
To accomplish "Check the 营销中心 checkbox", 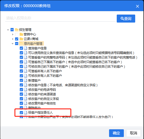I will tap(17, 34).
